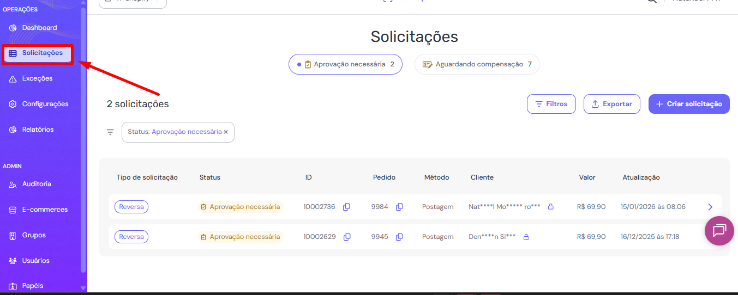Expand details of request 10002736
738x295 pixels.
pyautogui.click(x=710, y=207)
